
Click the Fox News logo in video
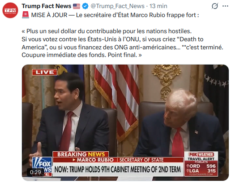pyautogui.click(x=42, y=166)
